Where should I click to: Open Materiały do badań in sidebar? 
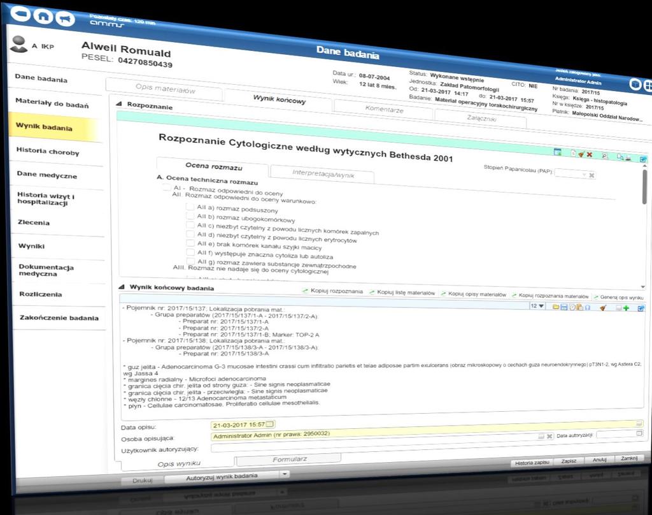[52, 103]
